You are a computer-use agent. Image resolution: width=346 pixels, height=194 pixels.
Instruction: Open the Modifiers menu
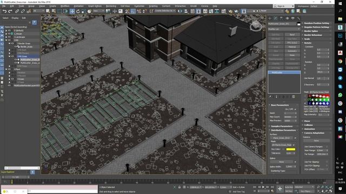point(65,6)
